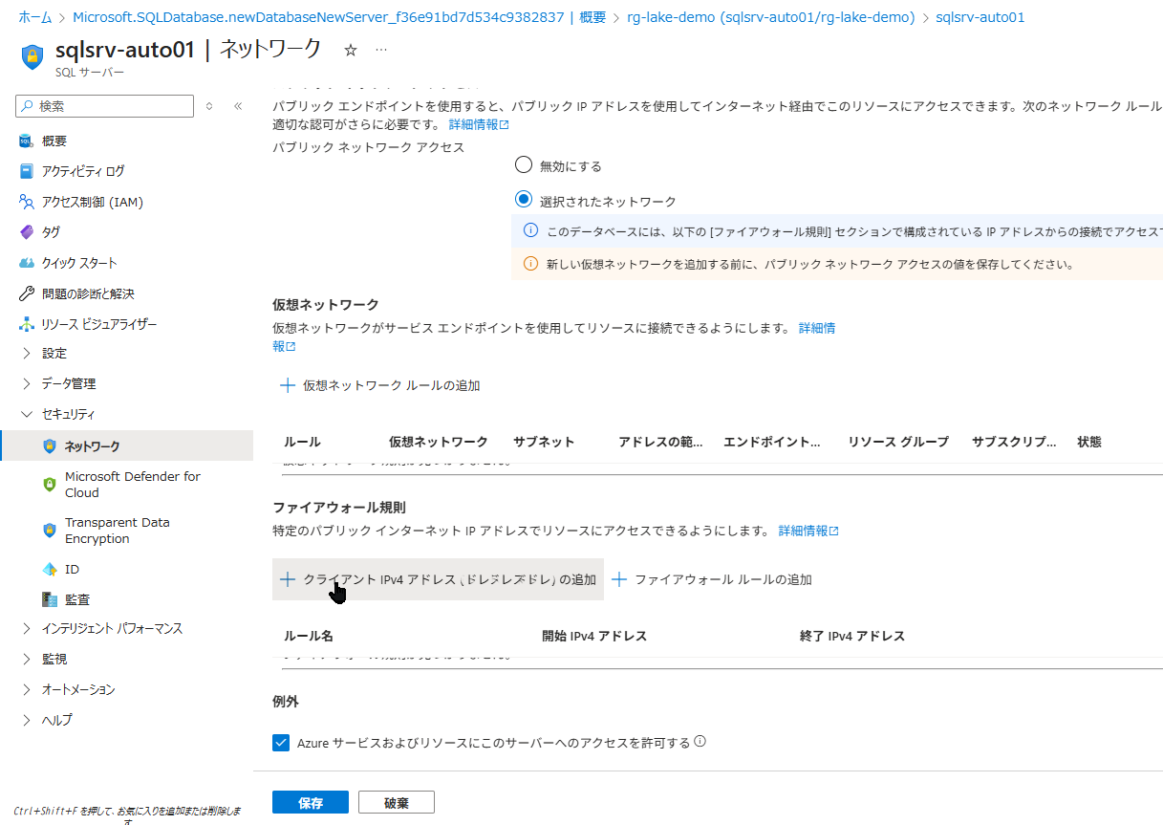Open タグ from the sidebar
The height and width of the screenshot is (825, 1163).
(x=51, y=232)
